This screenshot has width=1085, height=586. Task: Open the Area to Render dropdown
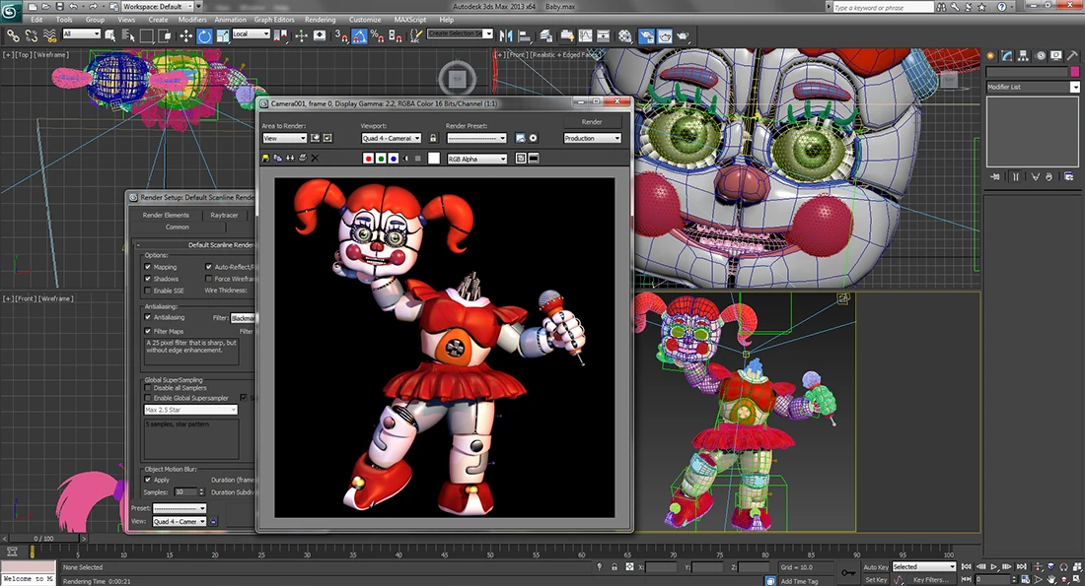tap(284, 139)
